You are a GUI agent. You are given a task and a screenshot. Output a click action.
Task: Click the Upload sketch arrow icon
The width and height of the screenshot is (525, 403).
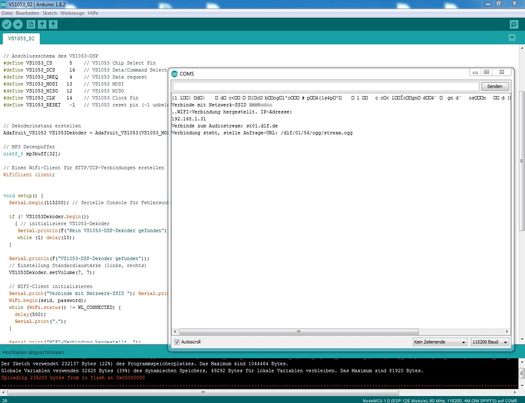click(18, 25)
